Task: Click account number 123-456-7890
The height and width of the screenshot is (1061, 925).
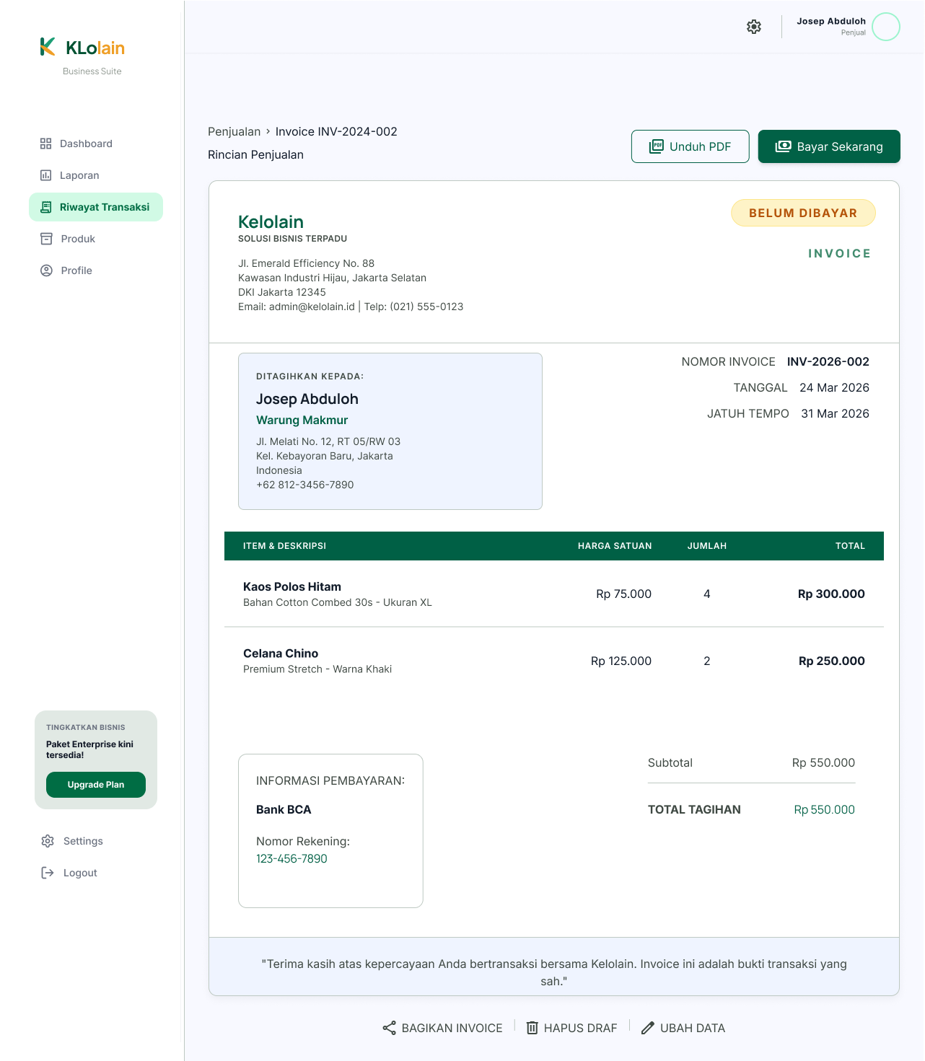Action: (291, 858)
